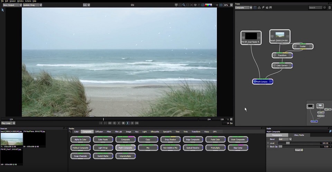Click the Trees Search input field
This screenshot has height=172, width=332.
point(315,8)
